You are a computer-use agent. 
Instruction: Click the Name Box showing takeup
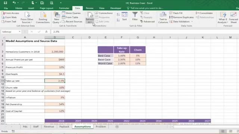[10, 32]
